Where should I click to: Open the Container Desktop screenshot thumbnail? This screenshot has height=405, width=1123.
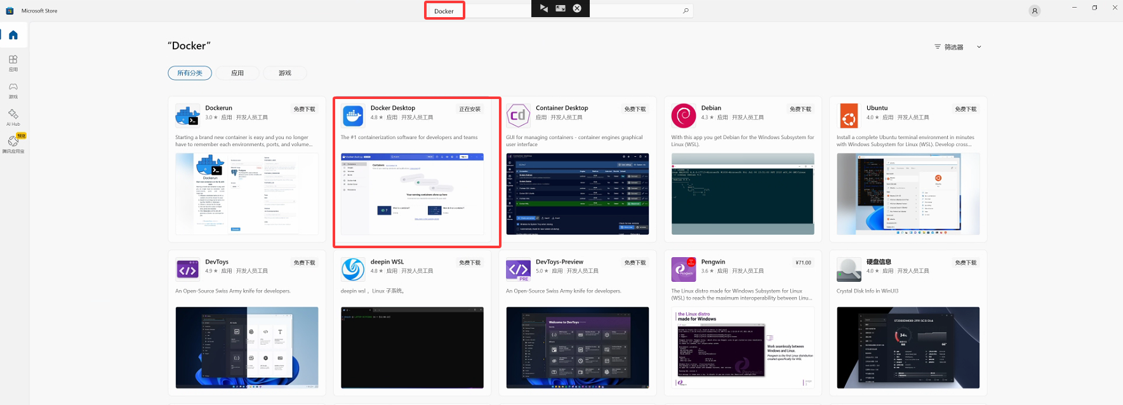[578, 194]
